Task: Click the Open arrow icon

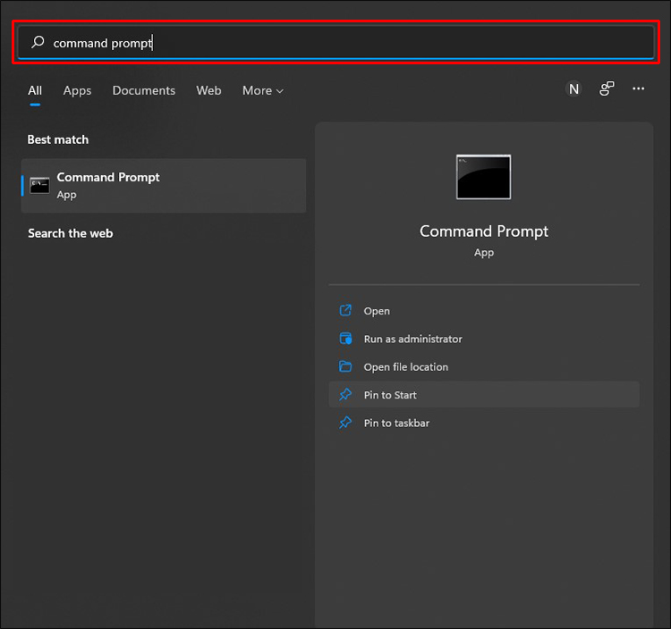Action: coord(345,311)
